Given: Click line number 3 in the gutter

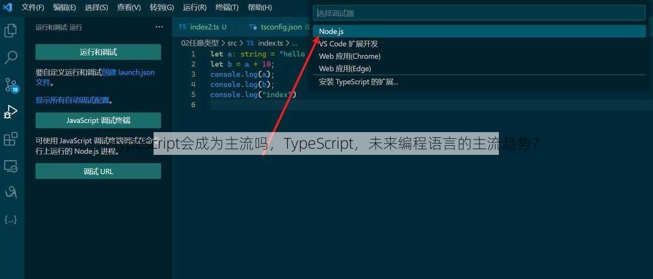Looking at the screenshot, I should pos(194,75).
